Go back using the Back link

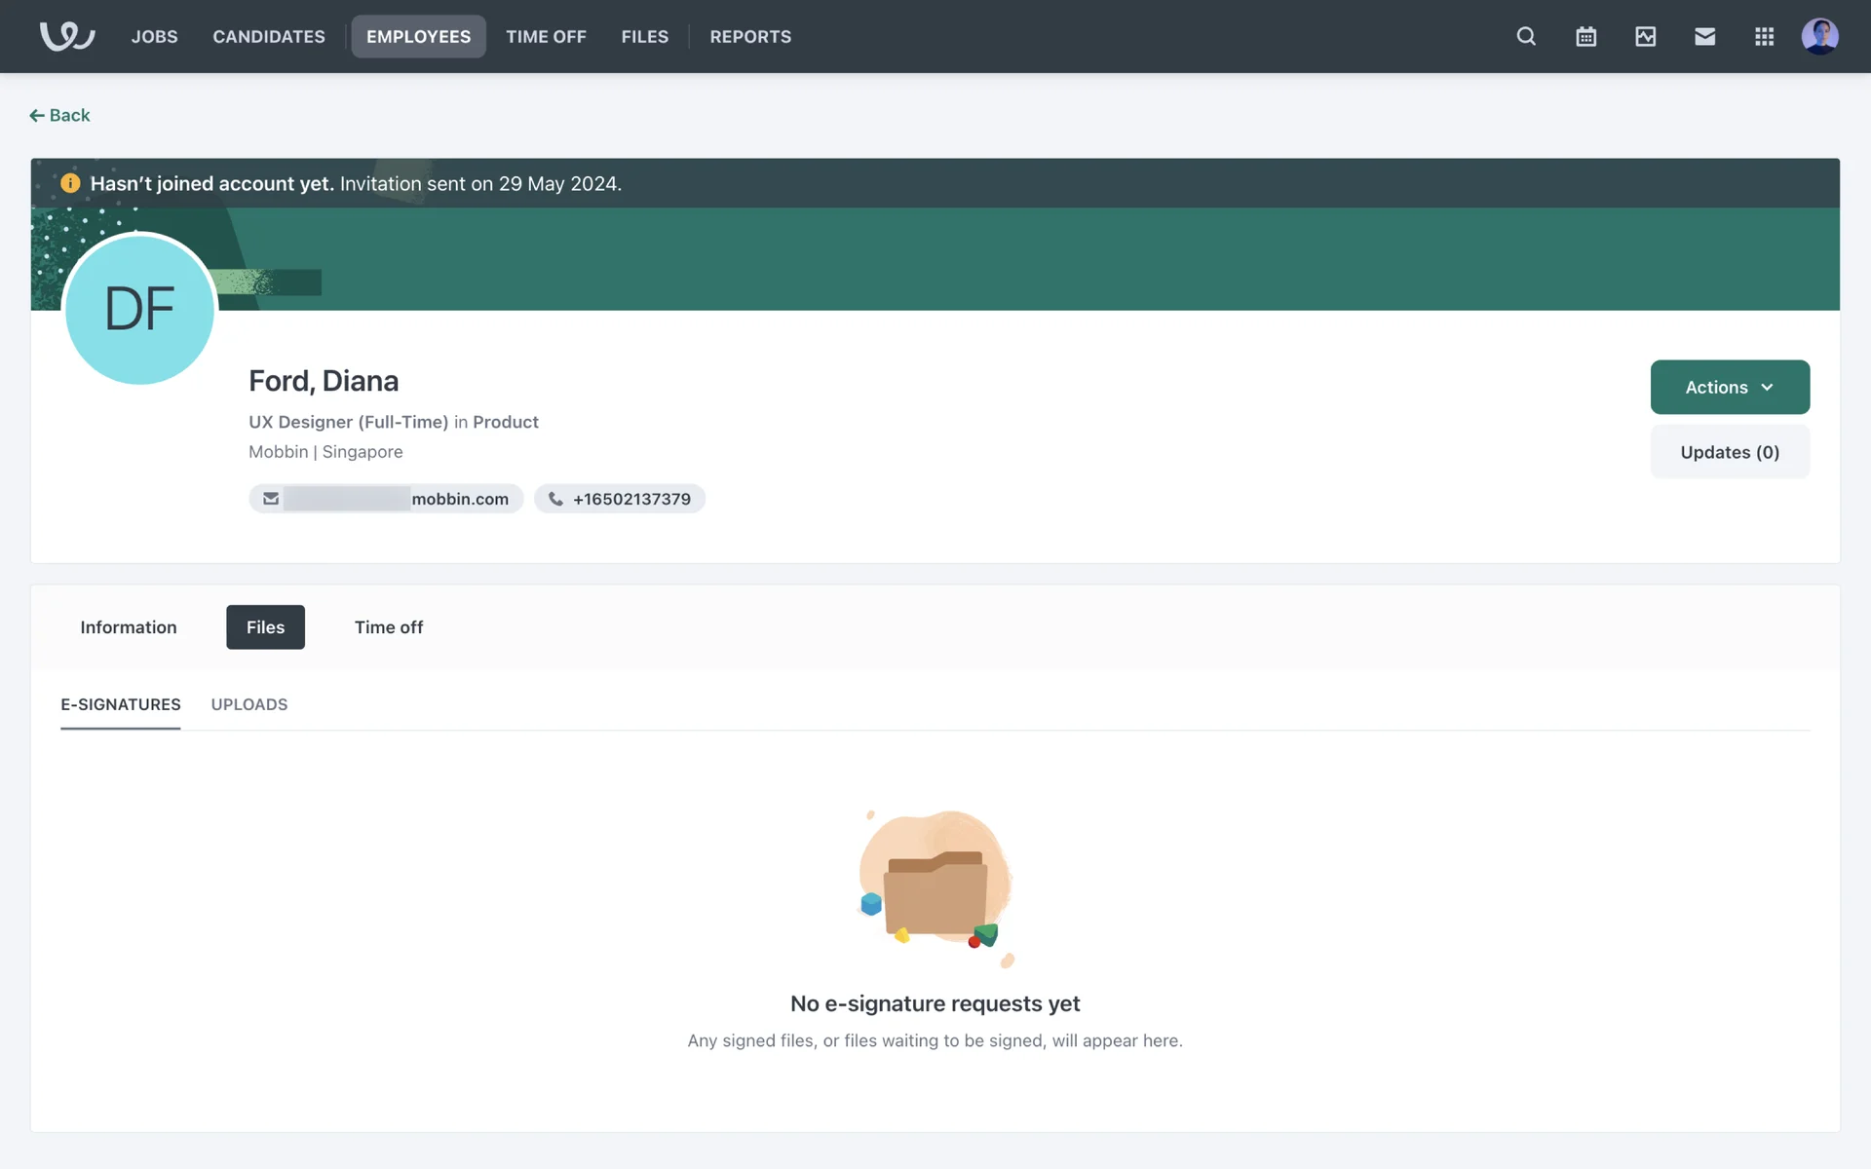(60, 115)
